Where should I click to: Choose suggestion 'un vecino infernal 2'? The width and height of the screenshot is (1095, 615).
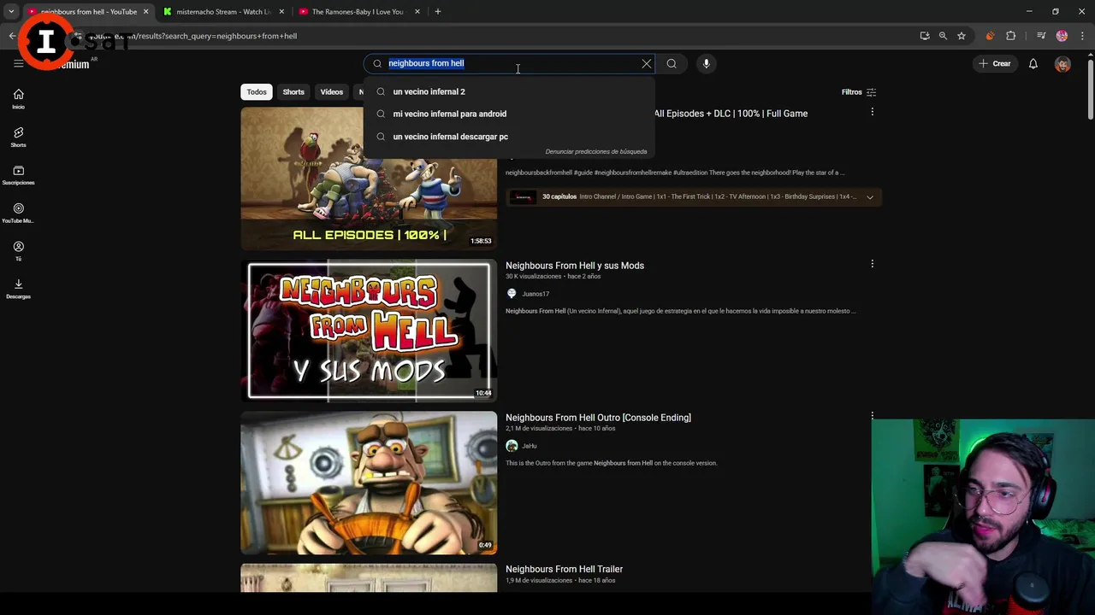pos(509,91)
